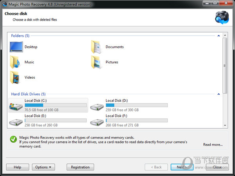Screen dimensions: 235x176
Task: Open the Registration dialog button
Action: coord(80,167)
